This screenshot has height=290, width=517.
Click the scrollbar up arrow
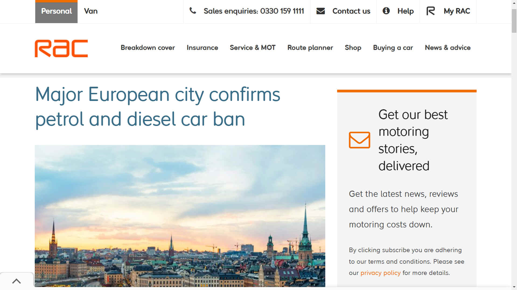tap(514, 3)
